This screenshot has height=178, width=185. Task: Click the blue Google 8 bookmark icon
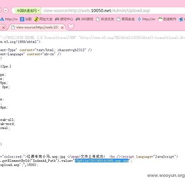(22, 19)
